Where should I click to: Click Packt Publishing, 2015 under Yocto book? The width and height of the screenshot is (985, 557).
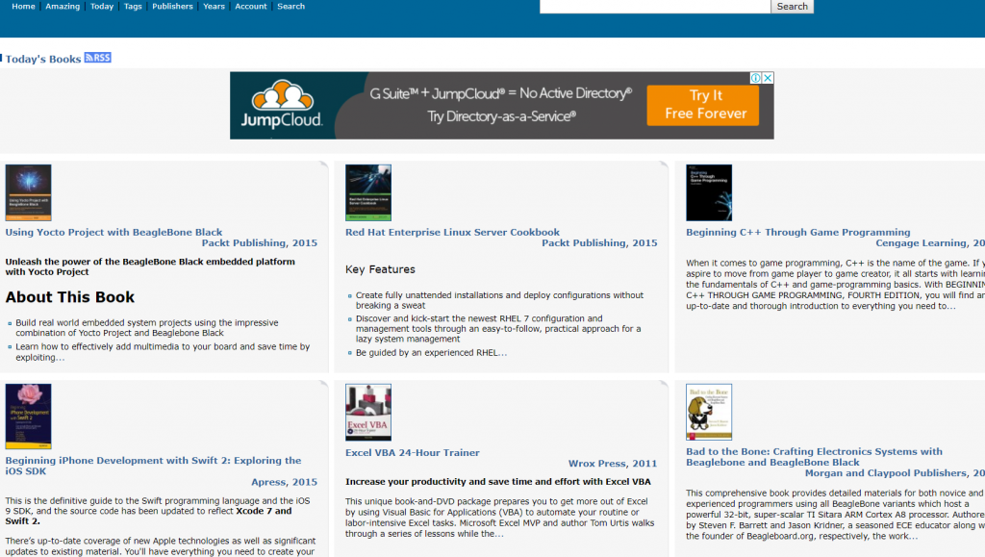click(260, 243)
